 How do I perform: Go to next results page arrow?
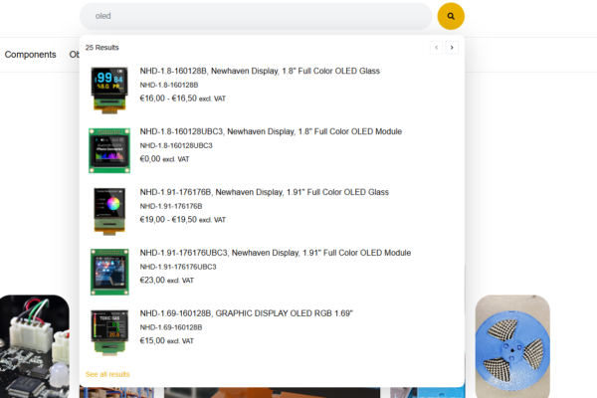[452, 48]
